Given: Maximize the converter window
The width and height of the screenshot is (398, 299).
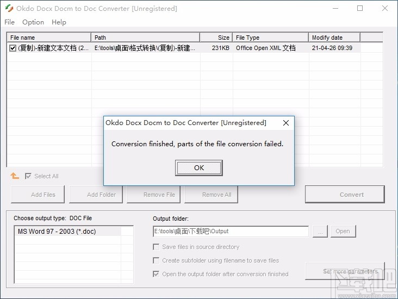Looking at the screenshot, I should (x=360, y=8).
